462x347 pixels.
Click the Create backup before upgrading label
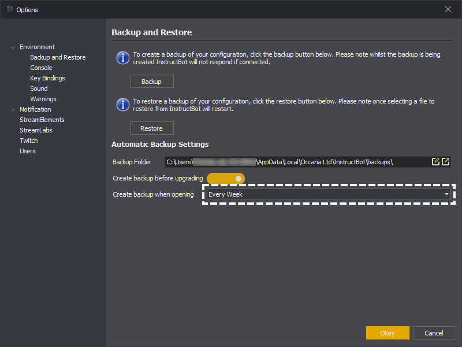click(x=158, y=178)
